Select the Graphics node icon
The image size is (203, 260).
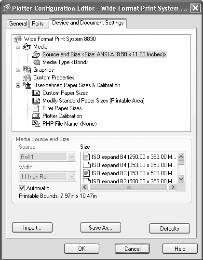point(27,70)
